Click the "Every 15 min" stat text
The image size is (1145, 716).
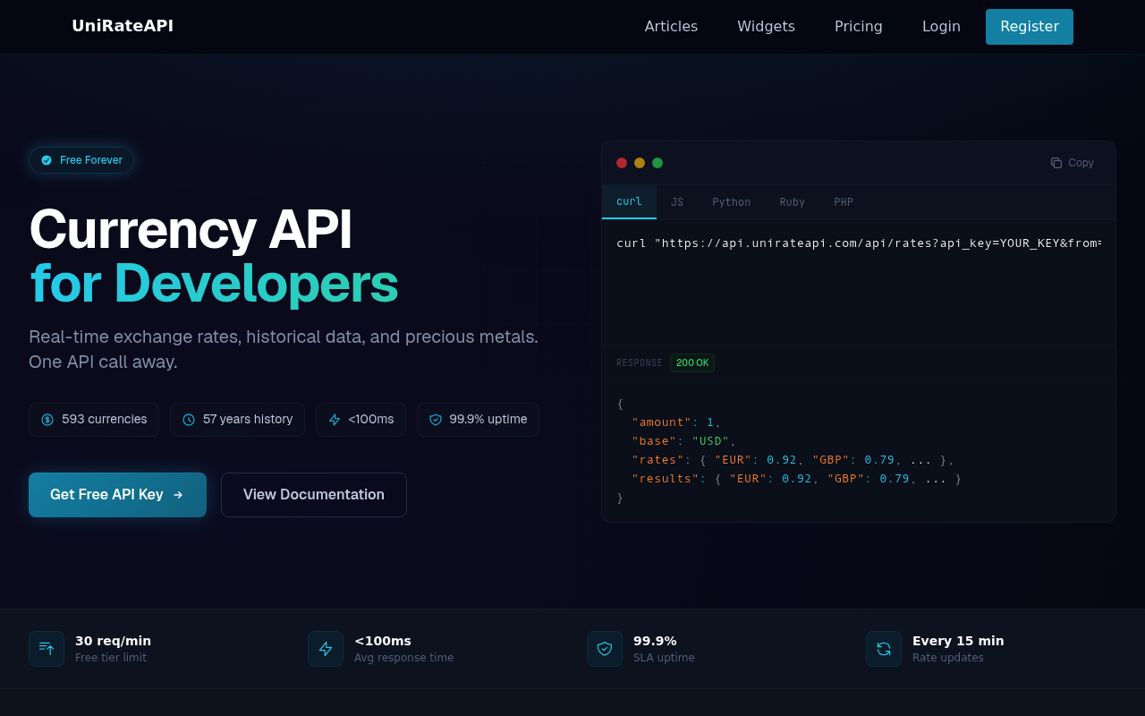[958, 641]
